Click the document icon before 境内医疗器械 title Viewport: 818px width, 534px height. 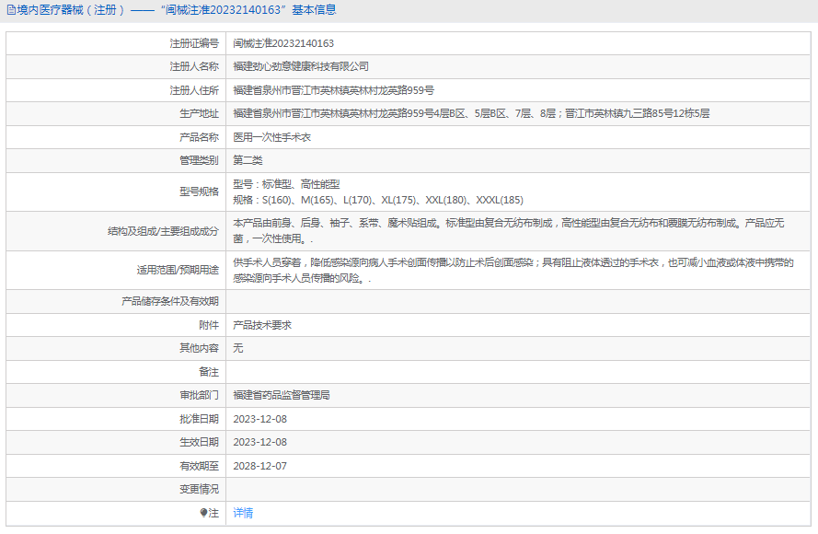coord(10,10)
